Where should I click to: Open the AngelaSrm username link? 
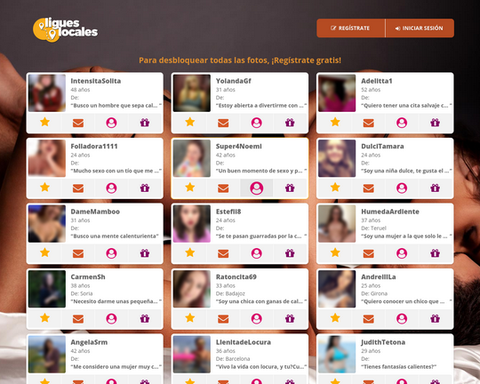pos(89,342)
